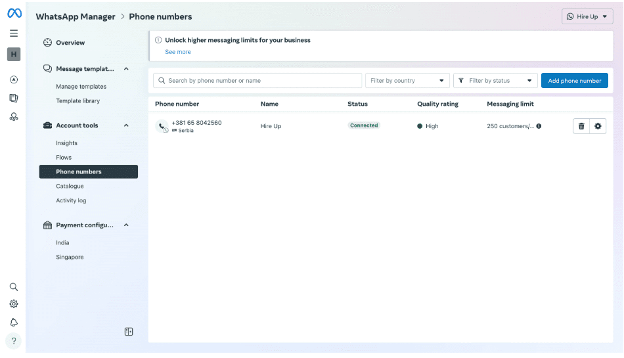
Task: Toggle the sidebar collapse panel icon
Action: click(129, 332)
